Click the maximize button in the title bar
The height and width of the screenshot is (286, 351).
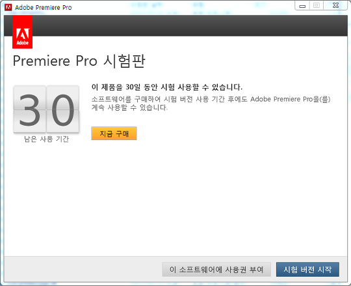[317, 6]
